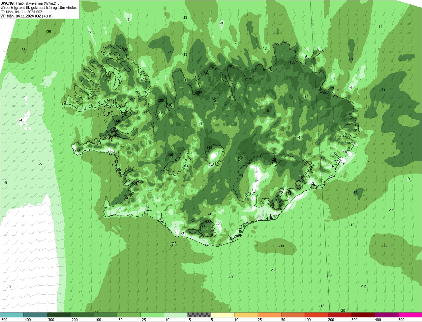Click the -500 legend label
422x322 pixels.
(x=4, y=320)
